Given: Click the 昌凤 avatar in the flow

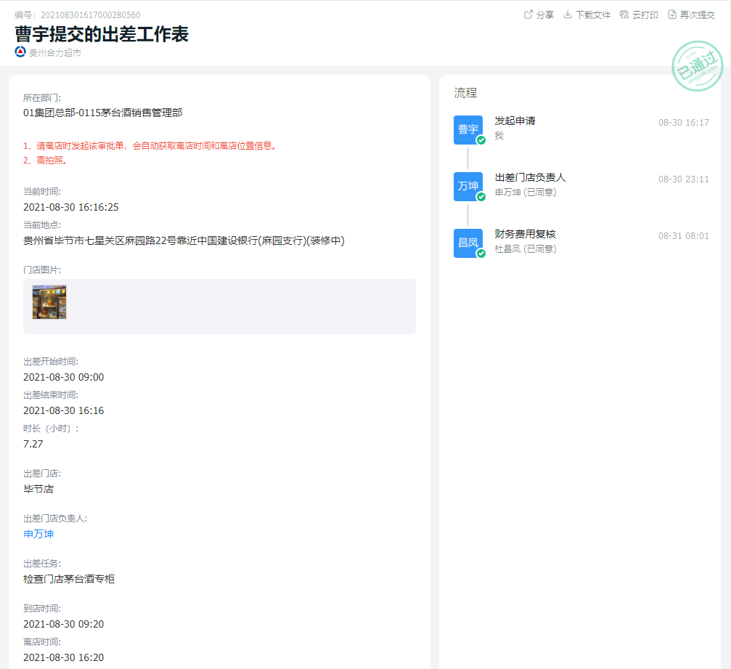Looking at the screenshot, I should point(467,243).
